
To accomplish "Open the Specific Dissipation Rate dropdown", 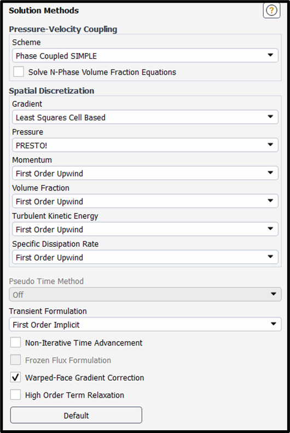I will (145, 257).
